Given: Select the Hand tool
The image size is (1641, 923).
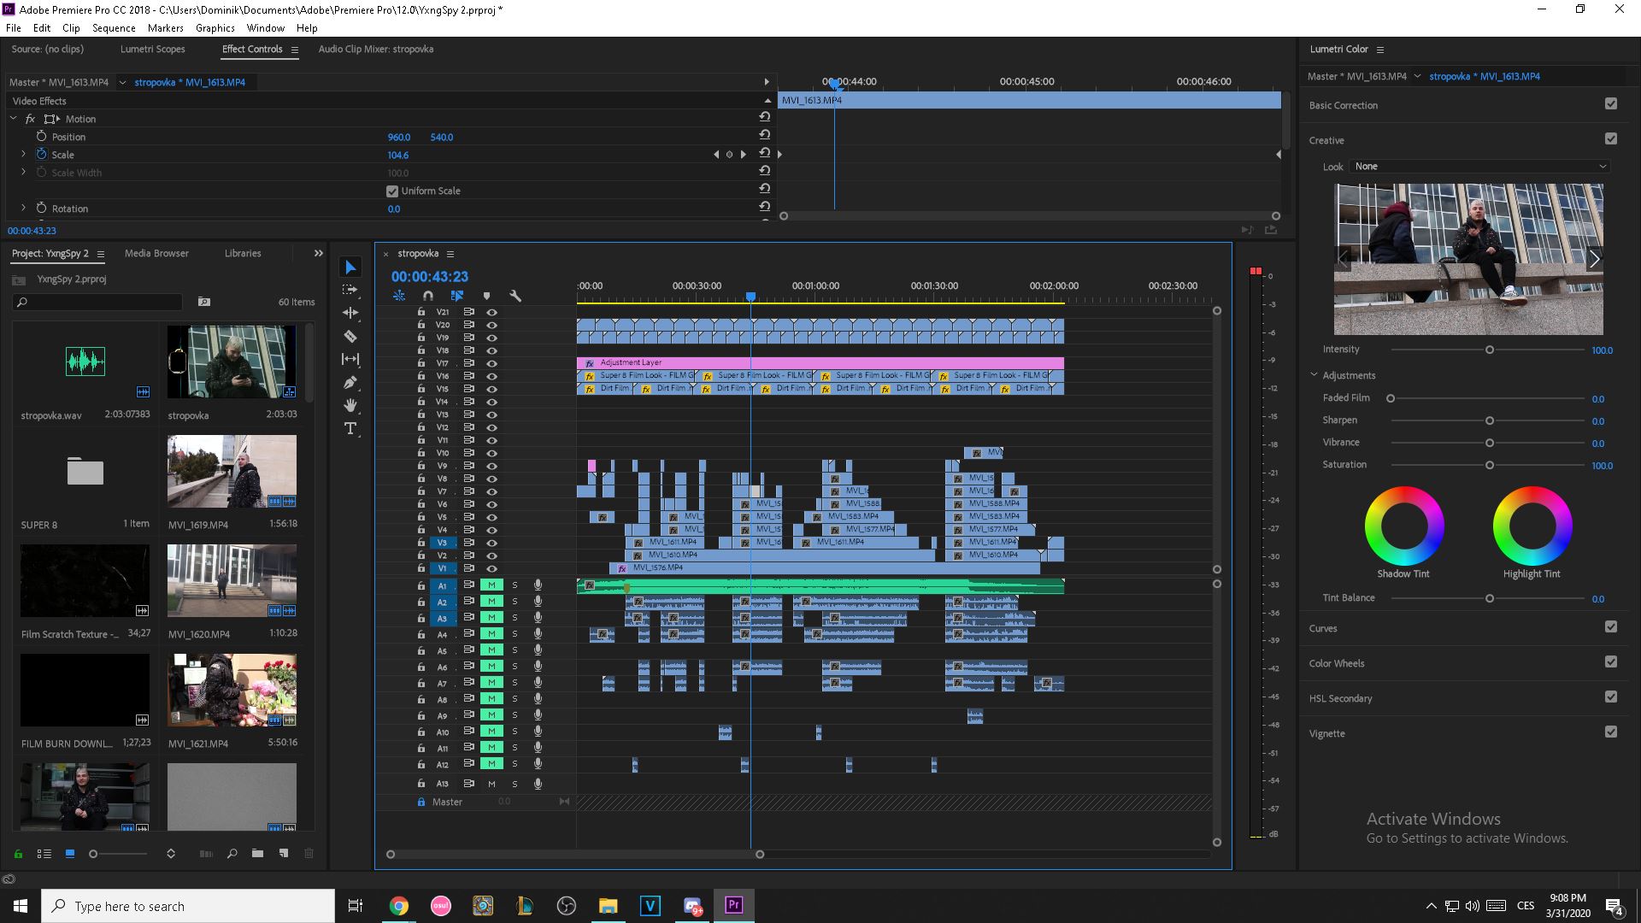Looking at the screenshot, I should (x=350, y=405).
